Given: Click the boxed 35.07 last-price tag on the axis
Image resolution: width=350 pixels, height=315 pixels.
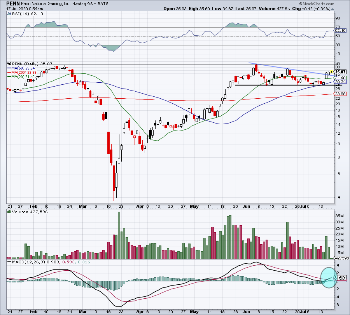Looking at the screenshot, I should pos(341,72).
